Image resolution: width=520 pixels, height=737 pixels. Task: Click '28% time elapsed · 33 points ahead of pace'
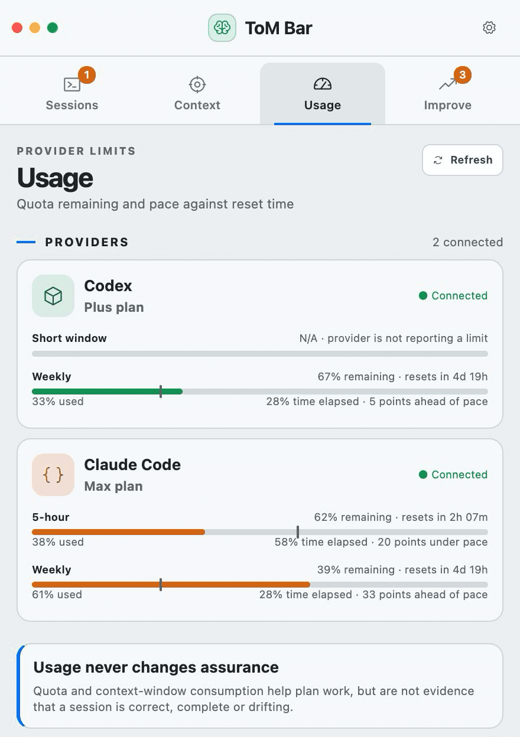click(373, 595)
